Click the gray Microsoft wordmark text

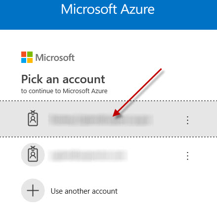tap(55, 57)
